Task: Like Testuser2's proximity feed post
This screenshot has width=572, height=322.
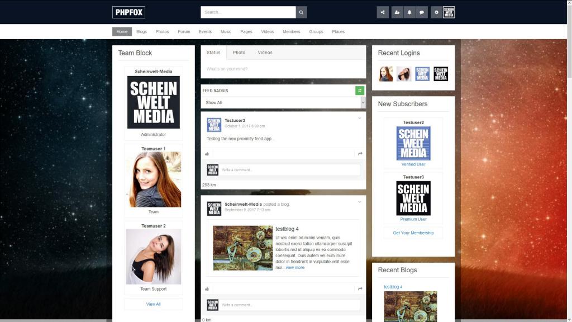Action: [x=207, y=154]
